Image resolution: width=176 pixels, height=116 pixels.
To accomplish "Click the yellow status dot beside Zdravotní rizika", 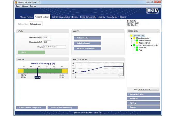I will [x=131, y=36].
